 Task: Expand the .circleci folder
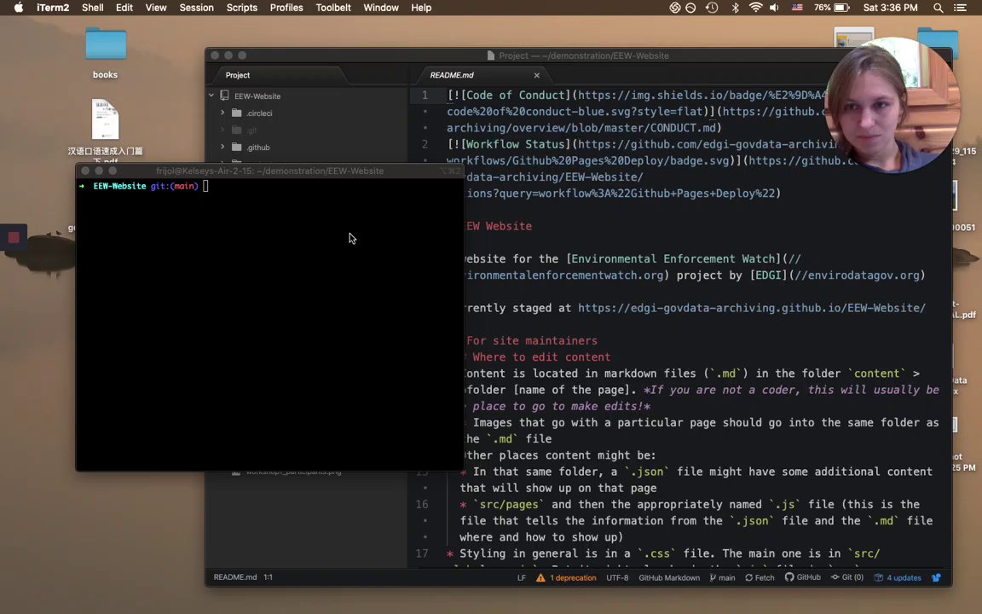click(222, 113)
